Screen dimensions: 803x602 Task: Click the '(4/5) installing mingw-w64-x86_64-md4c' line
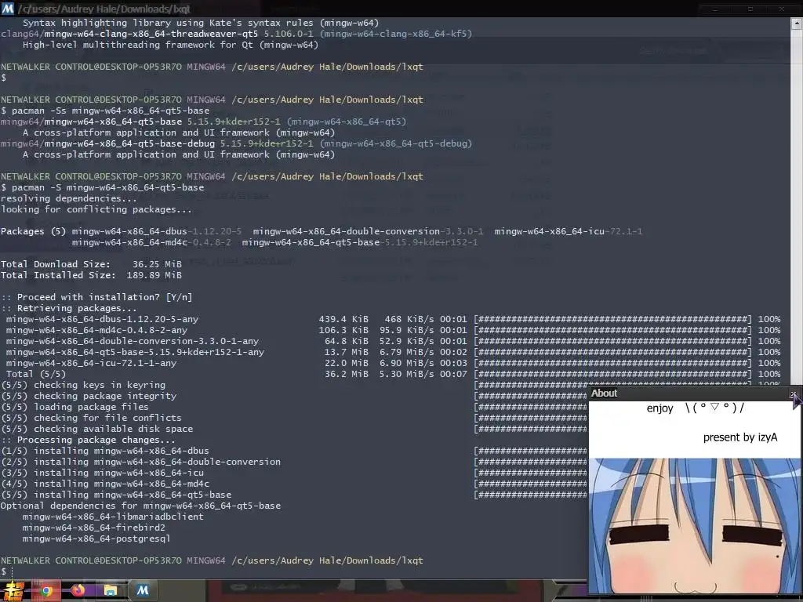pyautogui.click(x=105, y=484)
